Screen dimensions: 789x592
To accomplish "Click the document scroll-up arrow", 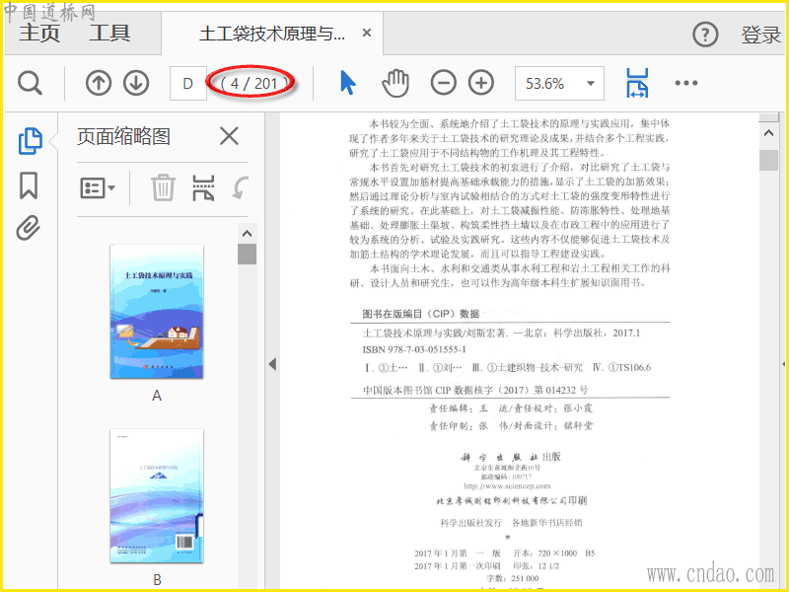I will [x=768, y=133].
